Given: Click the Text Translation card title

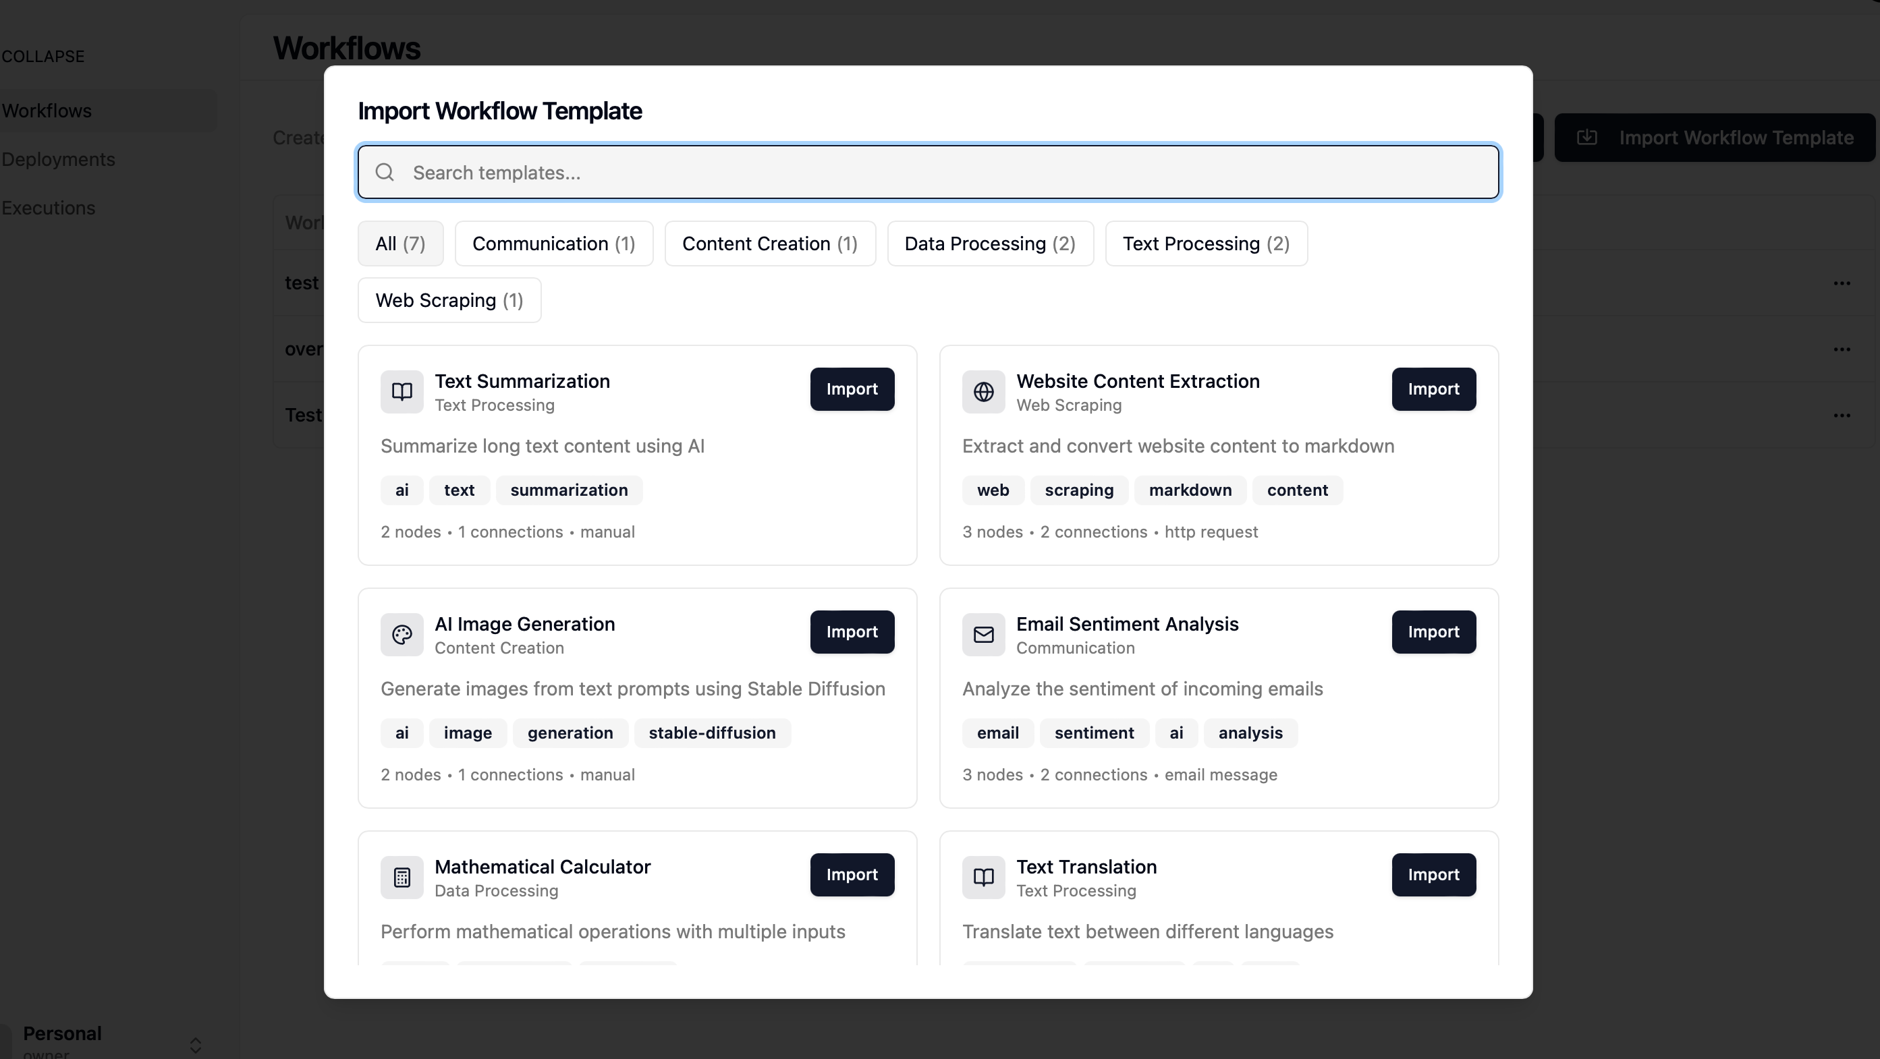Looking at the screenshot, I should pos(1086,867).
